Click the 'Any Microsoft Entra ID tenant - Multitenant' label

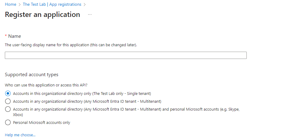pos(87,101)
